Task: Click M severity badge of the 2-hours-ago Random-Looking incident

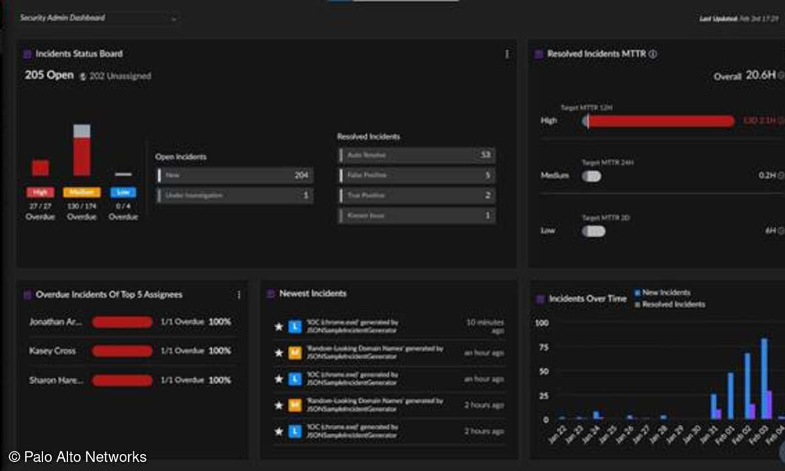Action: 295,405
